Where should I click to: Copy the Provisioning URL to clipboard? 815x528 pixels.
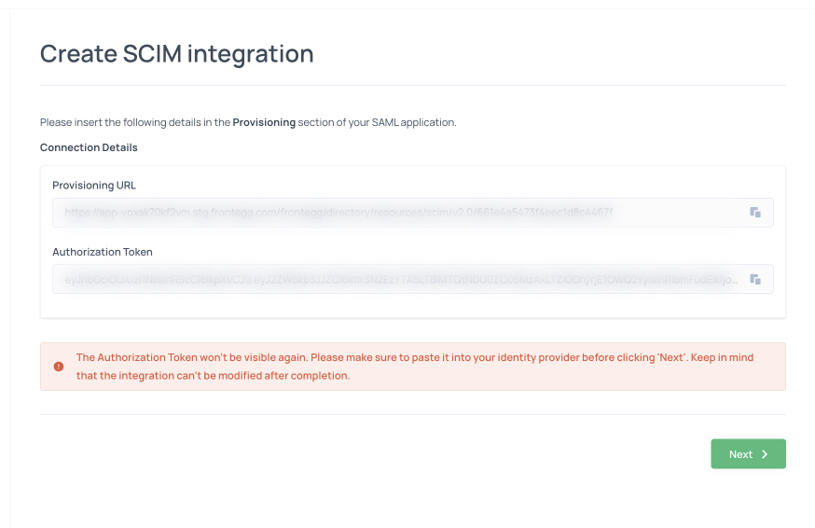[x=755, y=213]
